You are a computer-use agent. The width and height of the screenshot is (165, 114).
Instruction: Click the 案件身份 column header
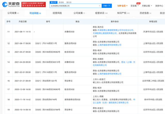pyautogui.click(x=115, y=22)
